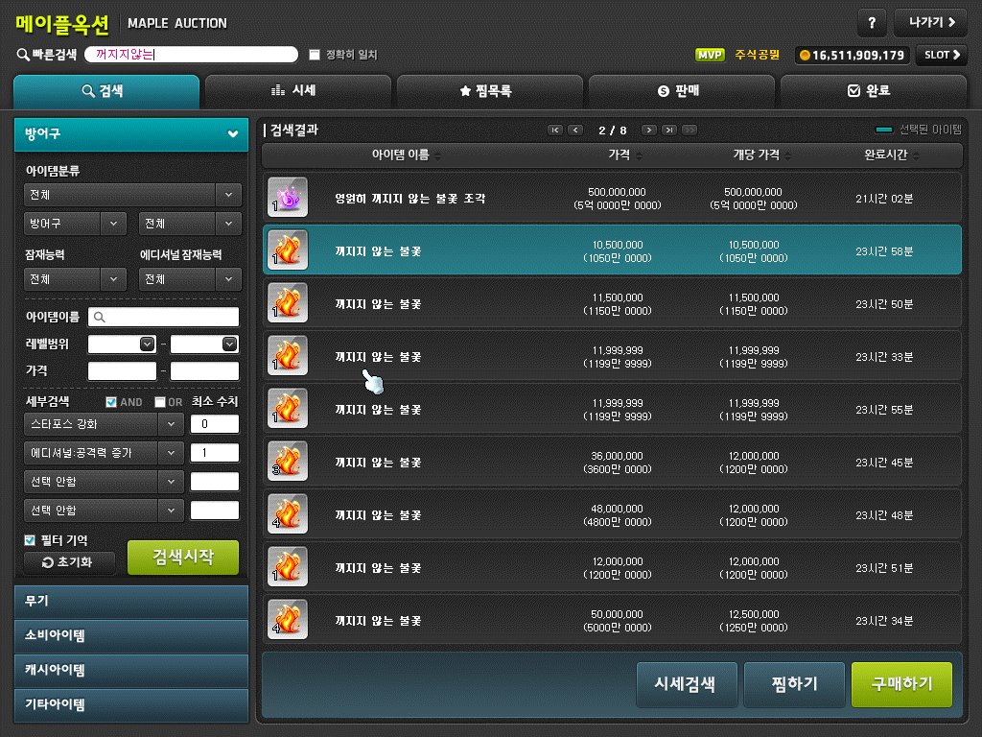Viewport: 982px width, 737px height.
Task: Open the third 선택 안함 filter dropdown
Action: click(x=104, y=482)
